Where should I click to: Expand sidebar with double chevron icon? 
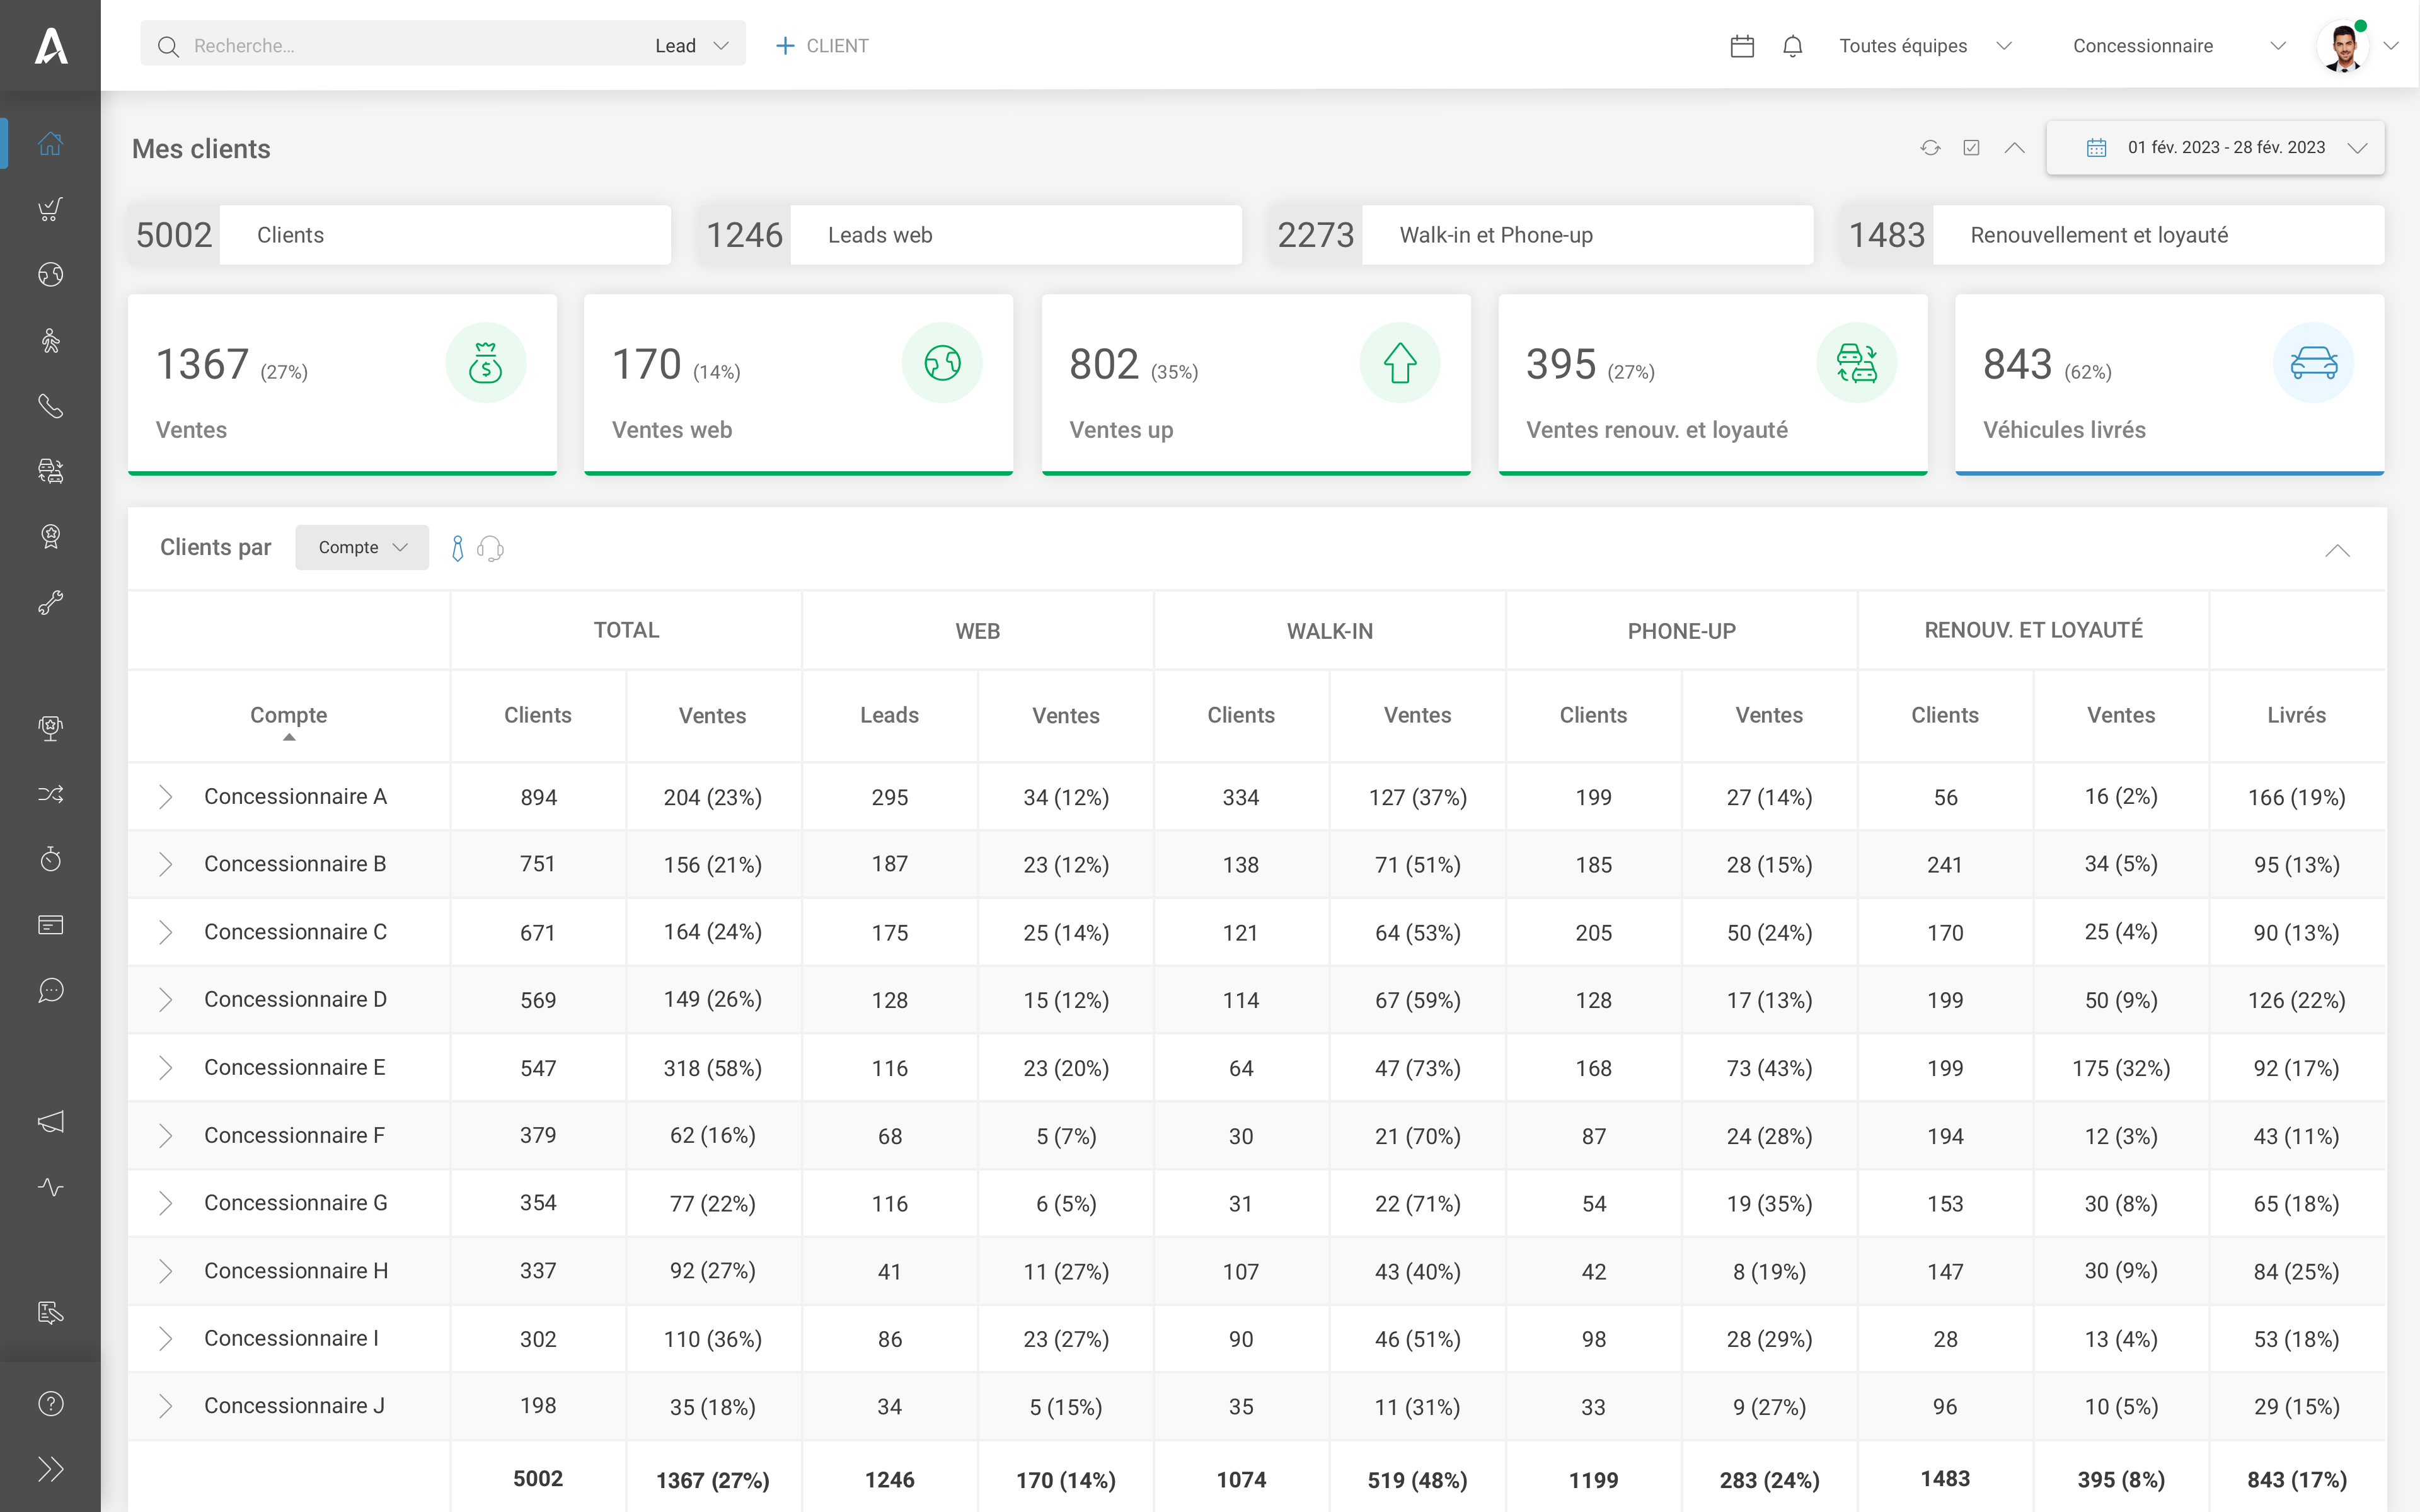click(50, 1469)
